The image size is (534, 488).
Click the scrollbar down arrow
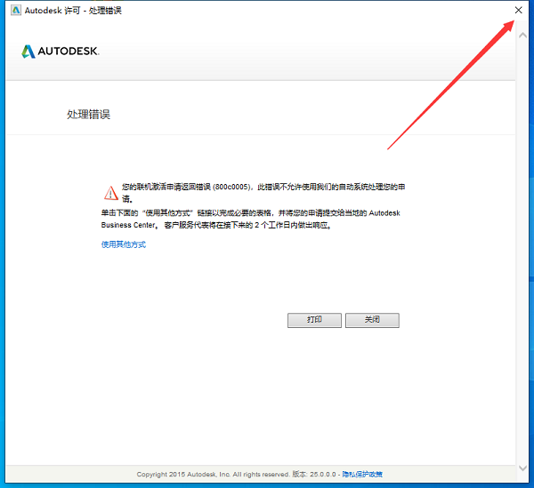522,468
